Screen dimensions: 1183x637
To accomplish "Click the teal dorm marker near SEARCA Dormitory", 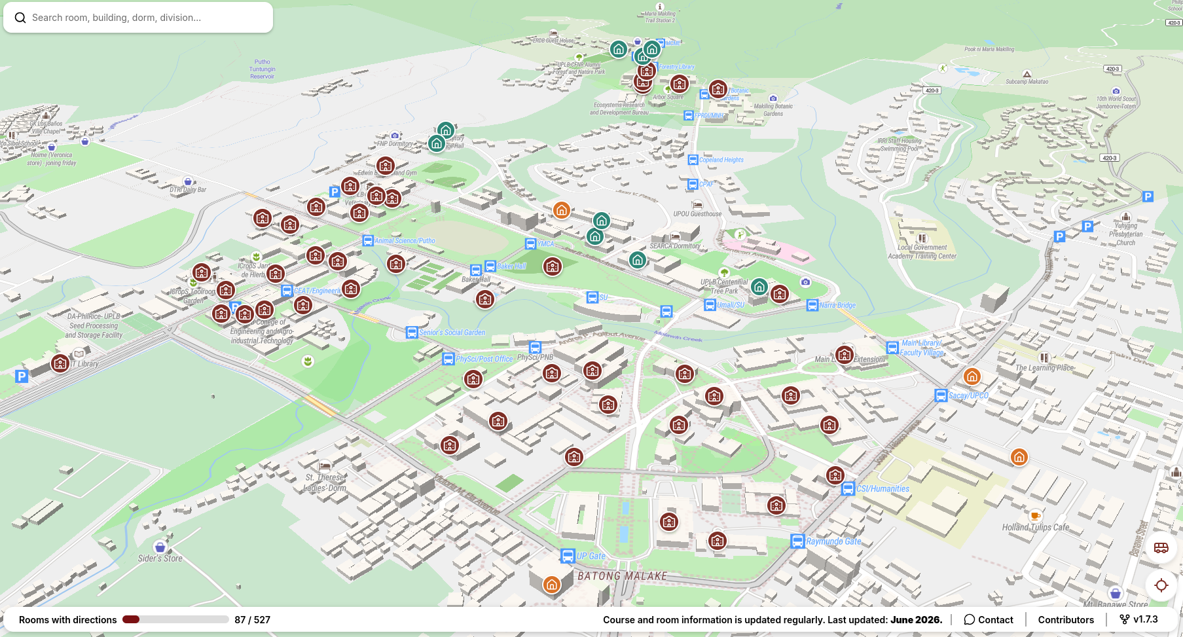I will click(x=638, y=260).
